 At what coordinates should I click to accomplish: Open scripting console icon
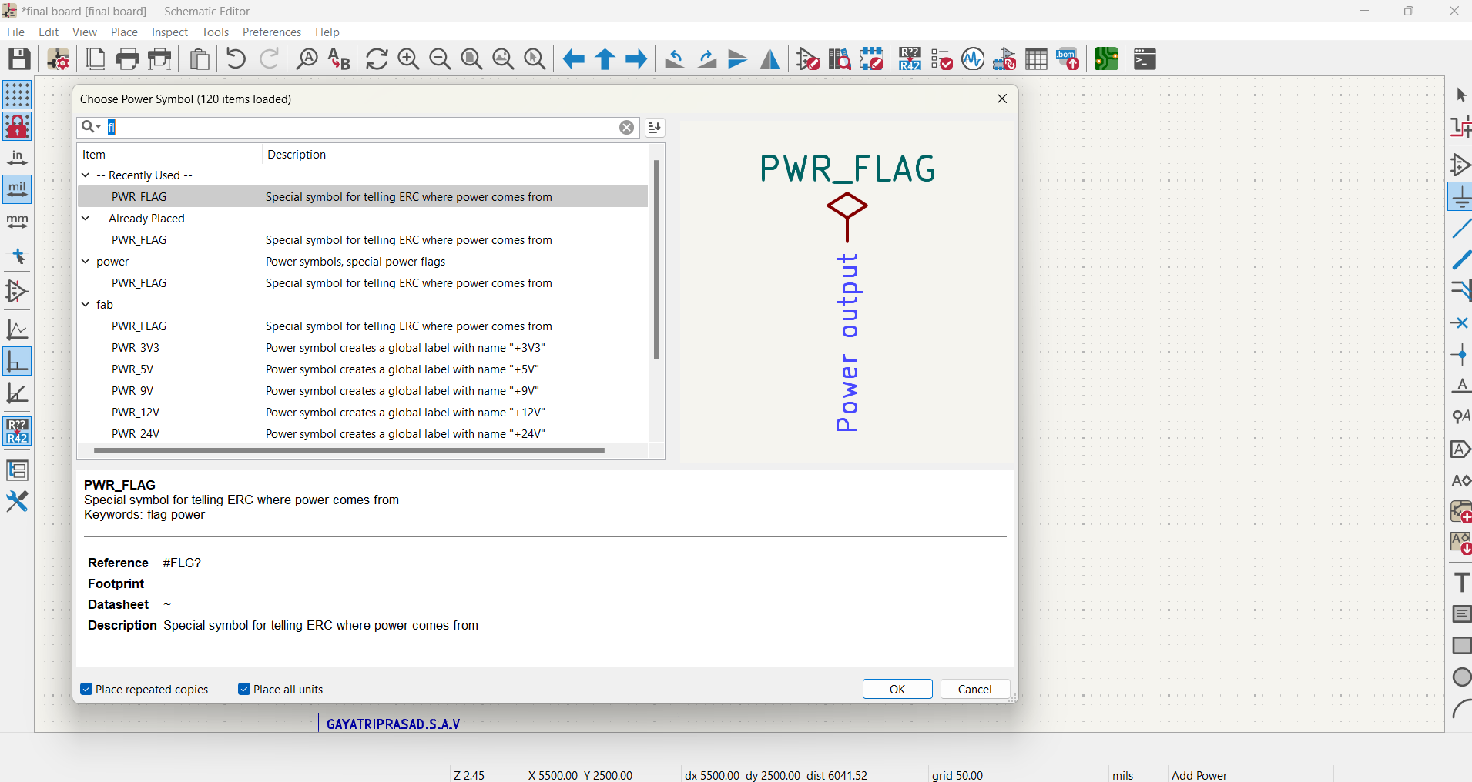(x=1145, y=58)
